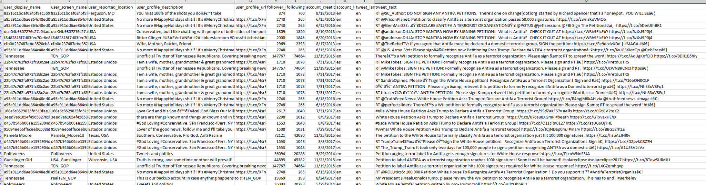Select the 'there are things known' description cell

185,117
